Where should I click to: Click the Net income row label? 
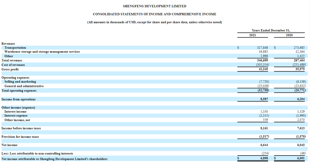[9, 145]
